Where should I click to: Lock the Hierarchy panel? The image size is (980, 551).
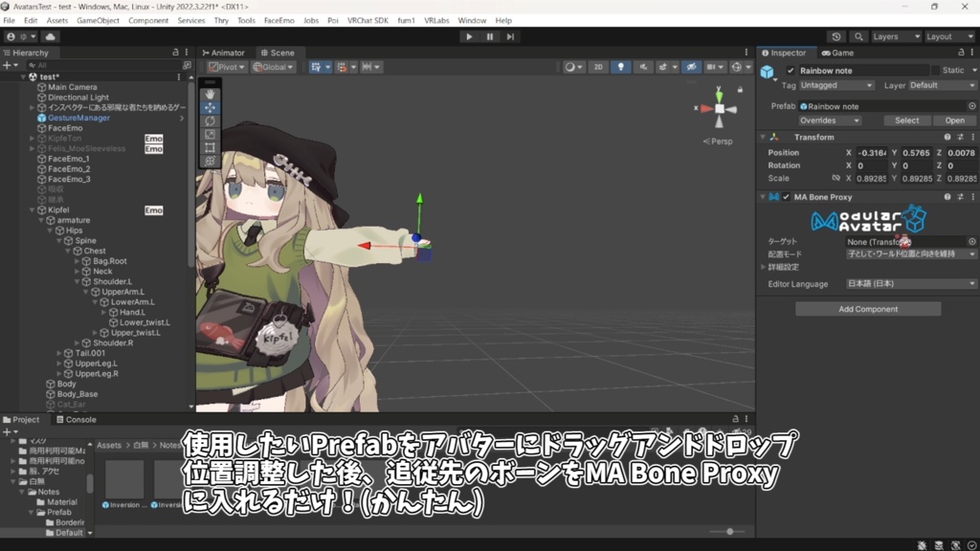point(176,53)
